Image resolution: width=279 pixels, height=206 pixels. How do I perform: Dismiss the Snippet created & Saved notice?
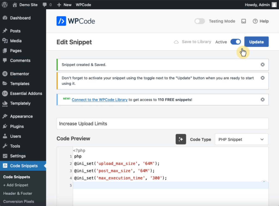click(x=263, y=64)
